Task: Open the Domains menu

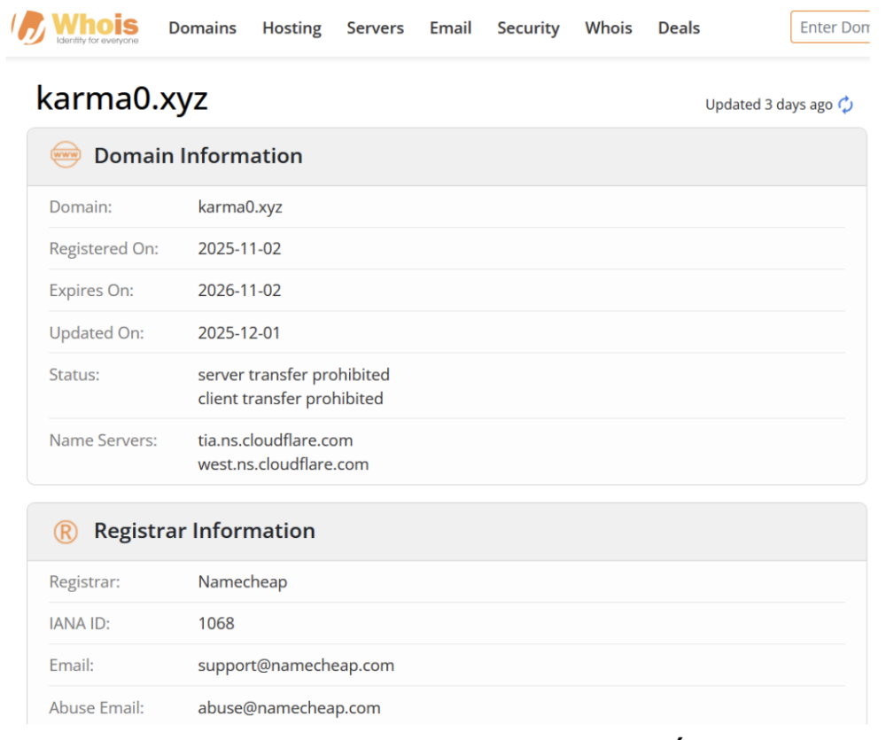Action: click(202, 27)
